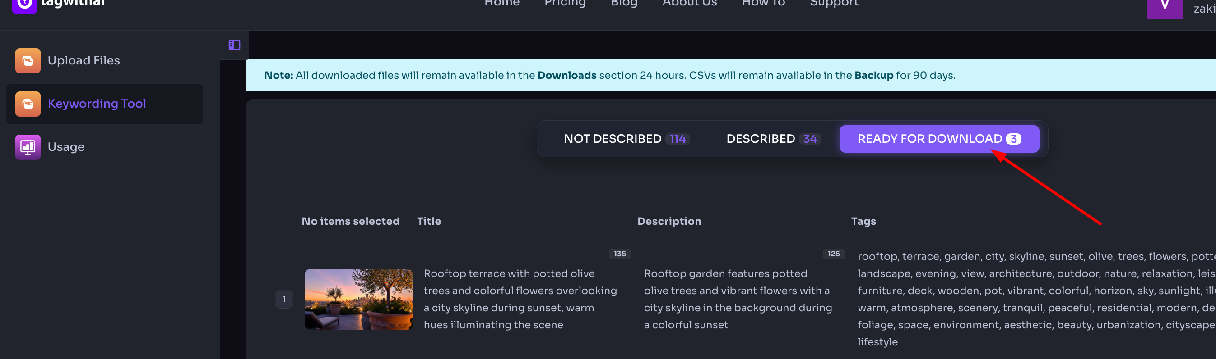Click the Usage sidebar label
1216x359 pixels.
(x=66, y=147)
